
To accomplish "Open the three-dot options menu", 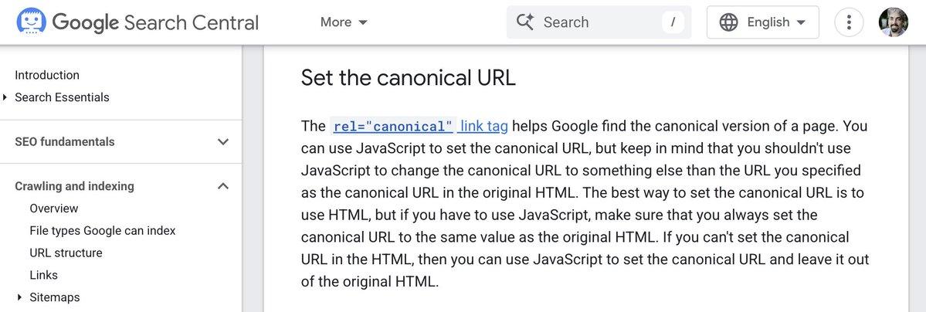I will click(849, 22).
